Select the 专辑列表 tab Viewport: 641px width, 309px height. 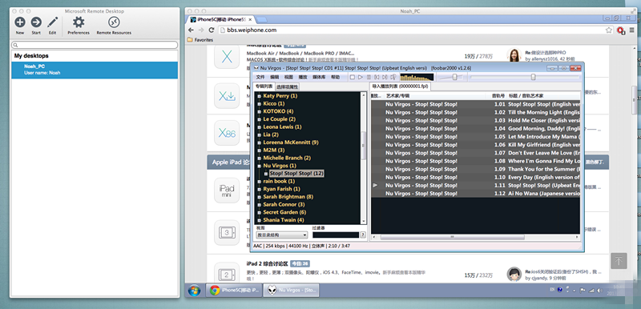[264, 86]
